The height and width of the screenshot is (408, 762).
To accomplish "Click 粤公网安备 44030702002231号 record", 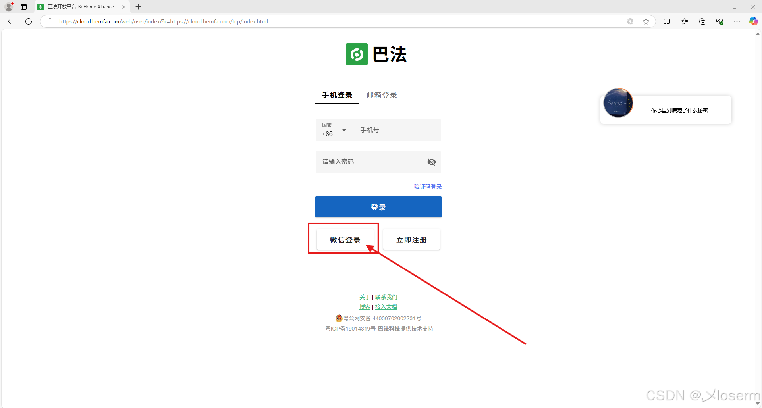I will (378, 318).
